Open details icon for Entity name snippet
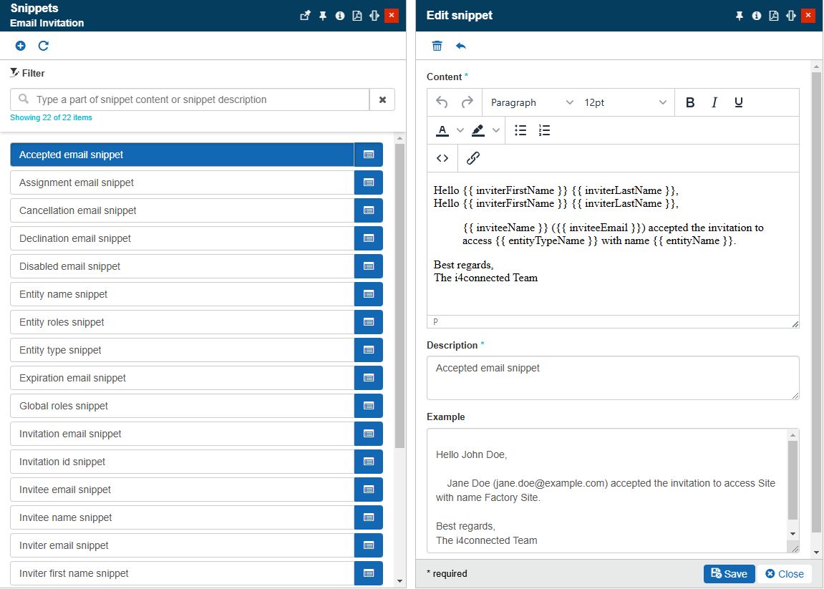Viewport: 824px width, 589px height. [x=369, y=294]
